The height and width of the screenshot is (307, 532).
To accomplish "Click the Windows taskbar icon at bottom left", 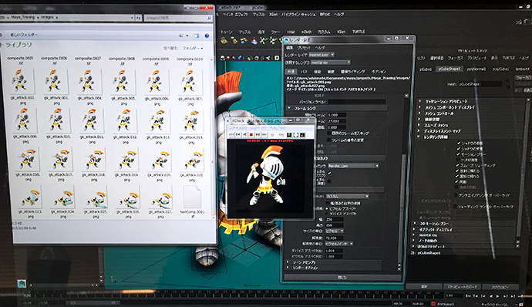I will click(x=22, y=283).
